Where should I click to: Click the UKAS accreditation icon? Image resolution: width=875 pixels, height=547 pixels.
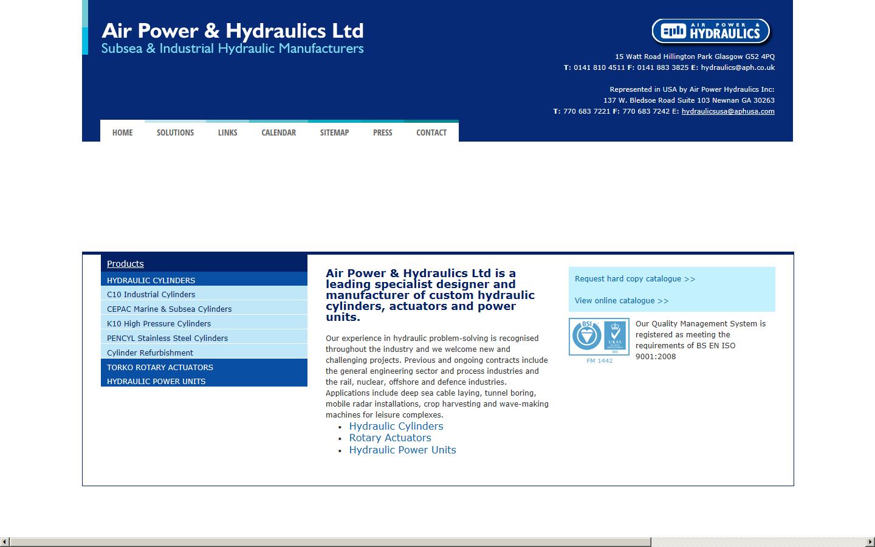[614, 337]
